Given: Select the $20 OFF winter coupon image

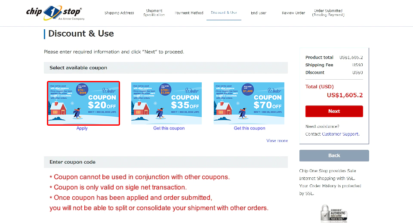Looking at the screenshot, I should [83, 103].
